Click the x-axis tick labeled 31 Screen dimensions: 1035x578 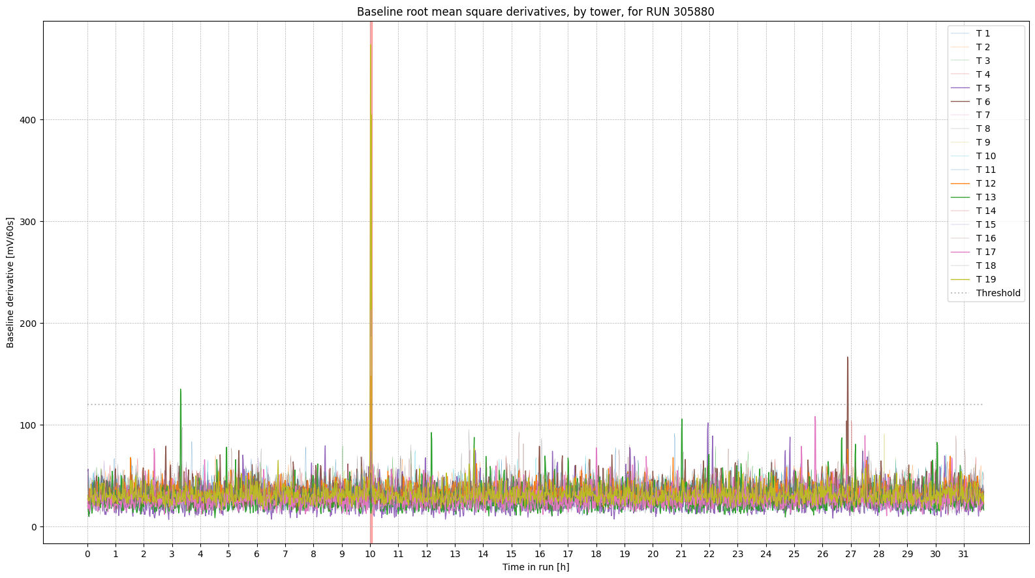coord(963,554)
